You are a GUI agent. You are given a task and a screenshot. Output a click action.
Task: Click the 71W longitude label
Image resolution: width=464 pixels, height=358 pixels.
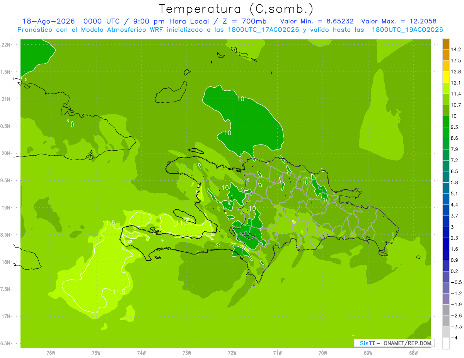click(277, 353)
